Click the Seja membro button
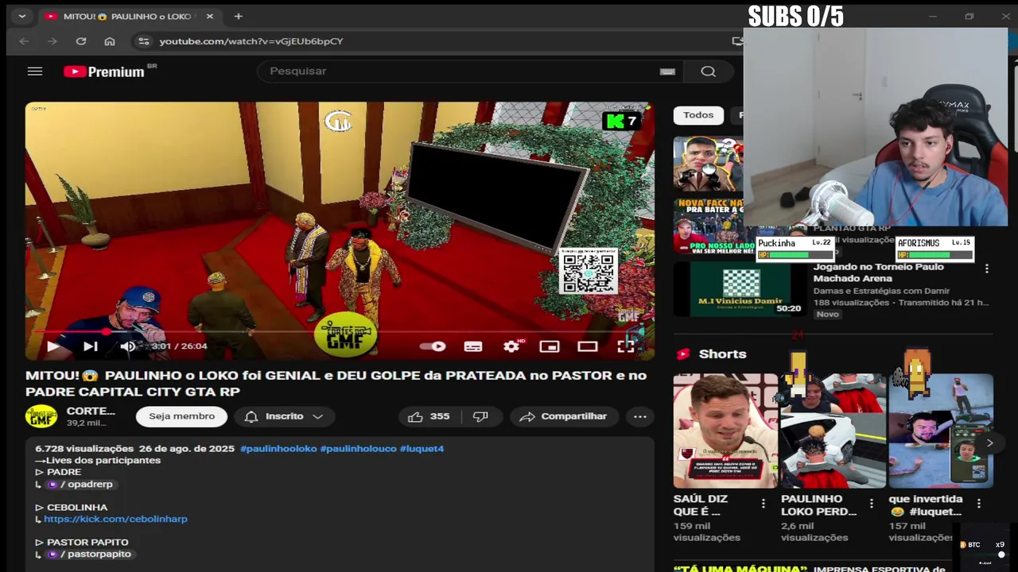The width and height of the screenshot is (1018, 572). click(x=181, y=416)
